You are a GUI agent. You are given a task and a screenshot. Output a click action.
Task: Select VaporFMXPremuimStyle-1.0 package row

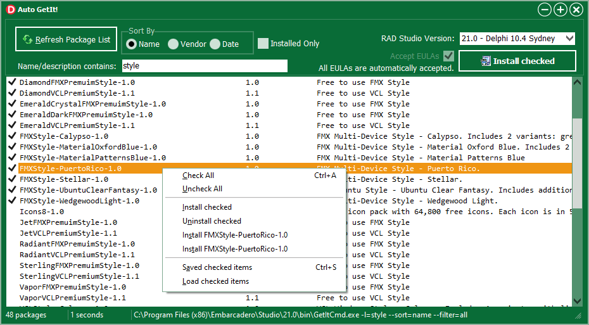[x=289, y=287]
